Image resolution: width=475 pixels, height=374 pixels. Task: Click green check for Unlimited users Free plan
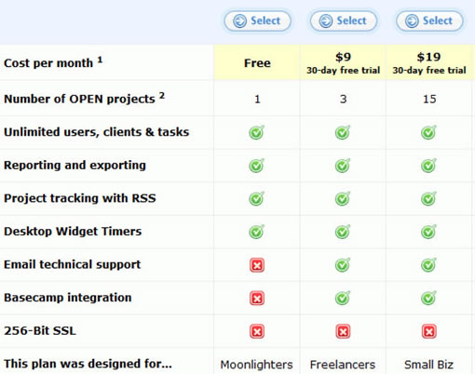tap(257, 132)
